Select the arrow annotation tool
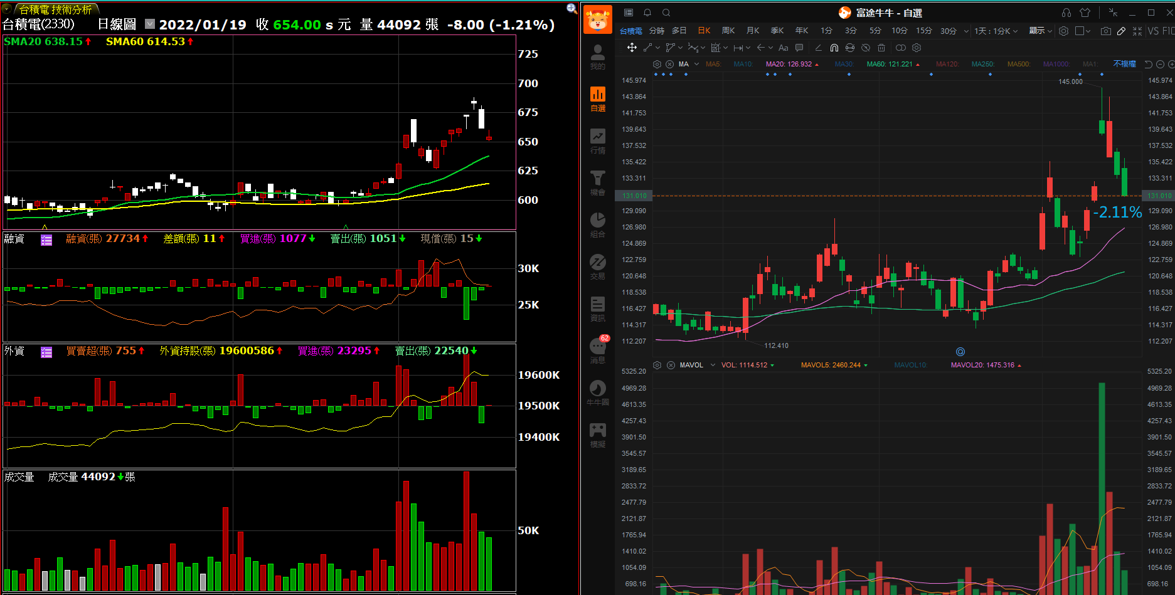Viewport: 1175px width, 595px height. click(760, 48)
